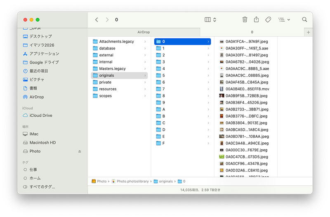Go back with the left chevron

[97, 19]
